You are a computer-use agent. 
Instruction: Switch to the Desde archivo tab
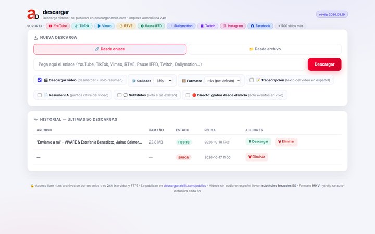pyautogui.click(x=265, y=49)
